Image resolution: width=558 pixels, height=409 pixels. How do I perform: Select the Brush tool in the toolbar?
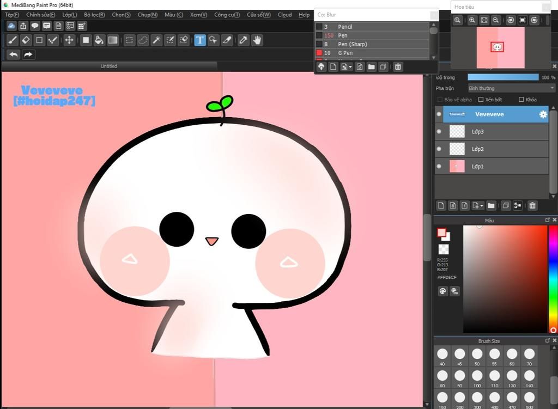13,40
